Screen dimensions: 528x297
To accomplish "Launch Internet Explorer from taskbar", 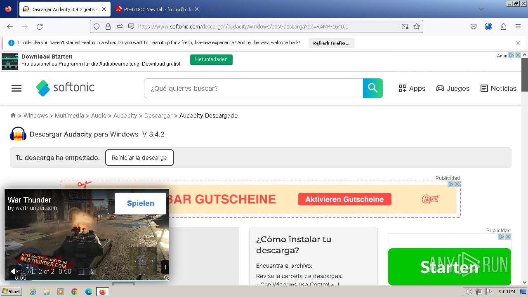I will click(x=33, y=292).
